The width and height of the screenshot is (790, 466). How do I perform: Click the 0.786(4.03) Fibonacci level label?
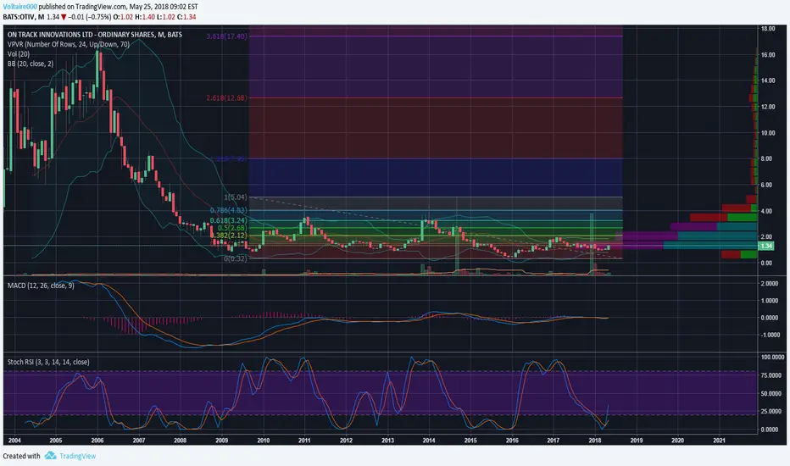pos(229,210)
